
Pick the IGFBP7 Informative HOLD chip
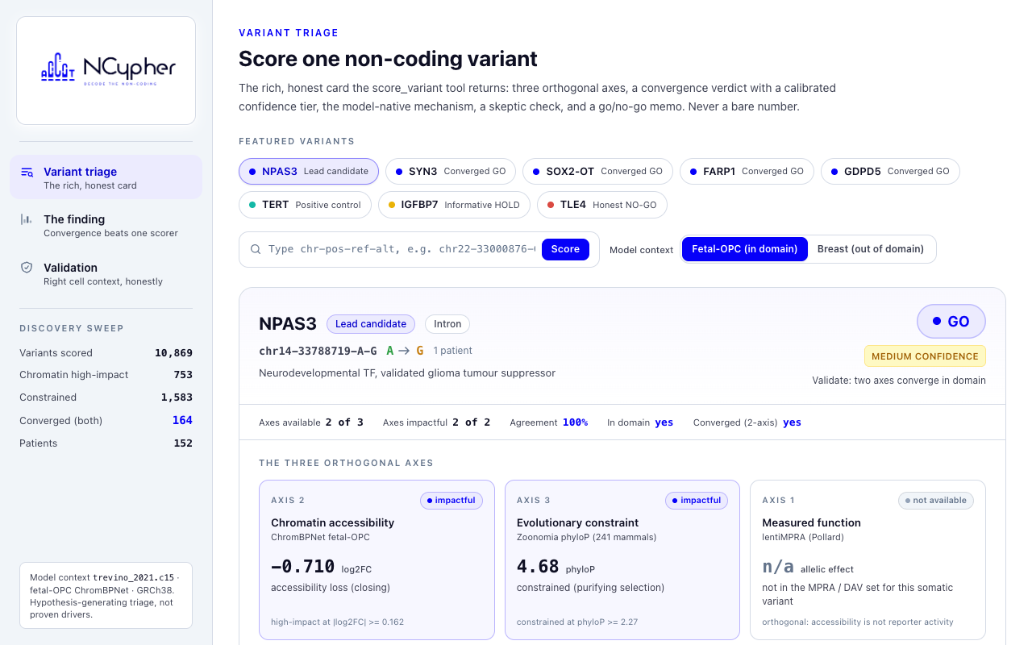tap(454, 205)
